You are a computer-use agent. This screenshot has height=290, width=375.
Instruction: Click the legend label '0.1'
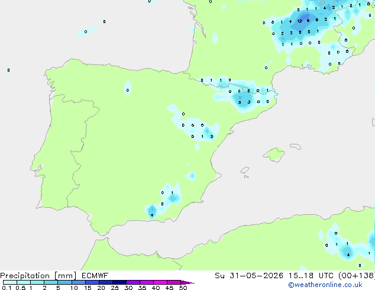(7, 288)
